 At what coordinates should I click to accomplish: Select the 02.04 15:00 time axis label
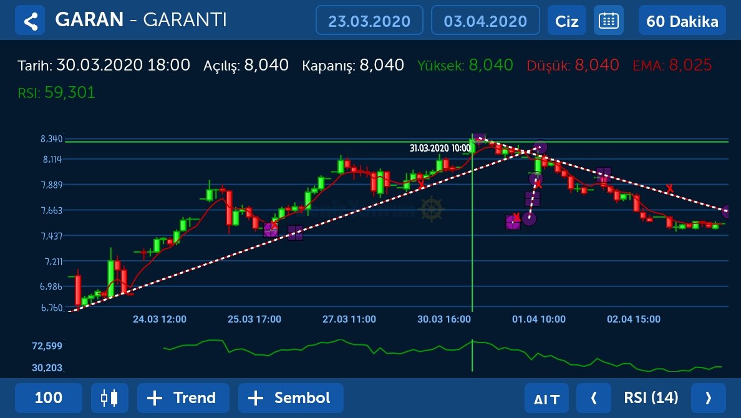coord(634,319)
